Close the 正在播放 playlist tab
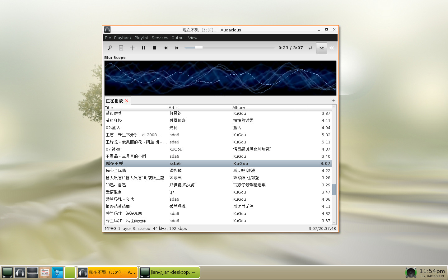Image resolution: width=448 pixels, height=280 pixels. pos(127,101)
